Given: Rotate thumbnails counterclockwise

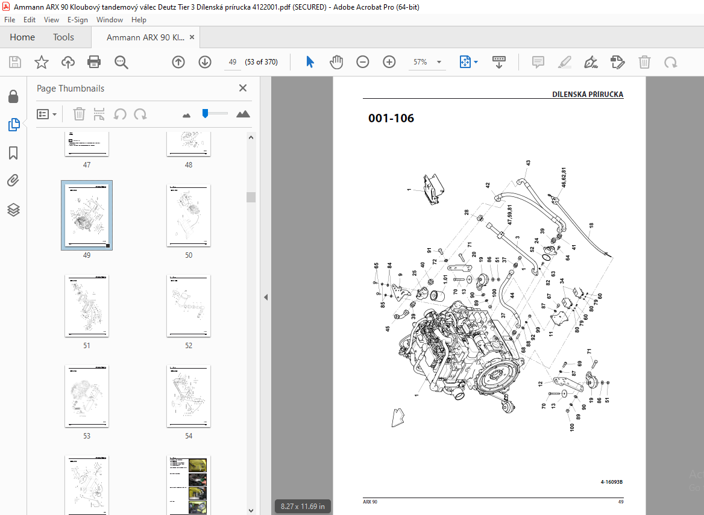Looking at the screenshot, I should coord(119,114).
